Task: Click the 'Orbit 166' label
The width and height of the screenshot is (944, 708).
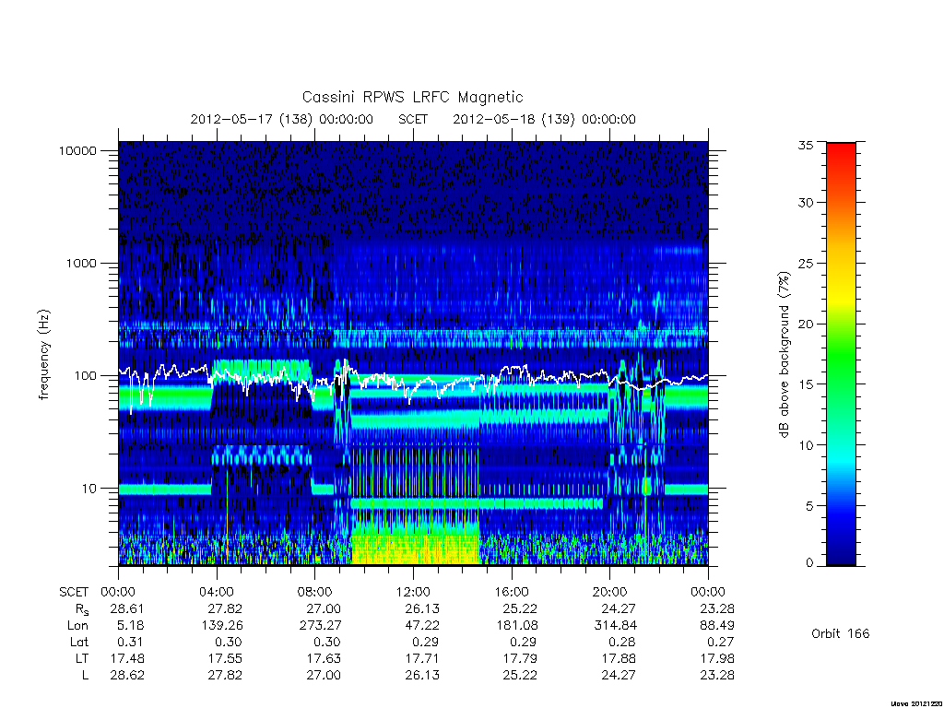Action: pos(841,633)
